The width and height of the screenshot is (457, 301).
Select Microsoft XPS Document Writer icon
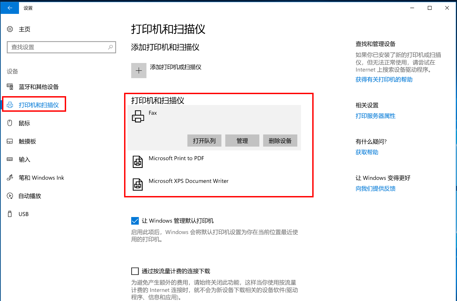pos(138,185)
